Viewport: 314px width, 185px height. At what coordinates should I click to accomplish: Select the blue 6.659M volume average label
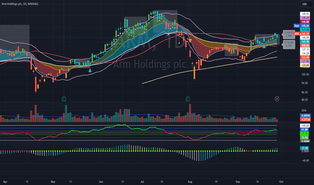tap(305, 116)
